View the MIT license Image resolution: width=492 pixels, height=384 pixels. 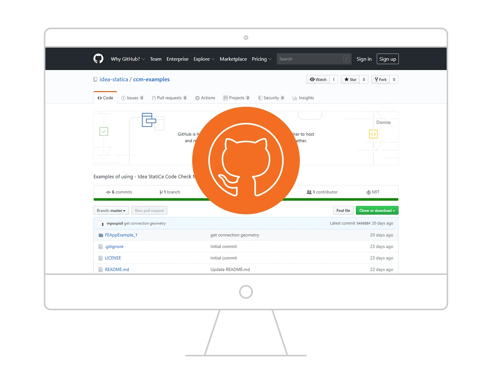[x=376, y=192]
